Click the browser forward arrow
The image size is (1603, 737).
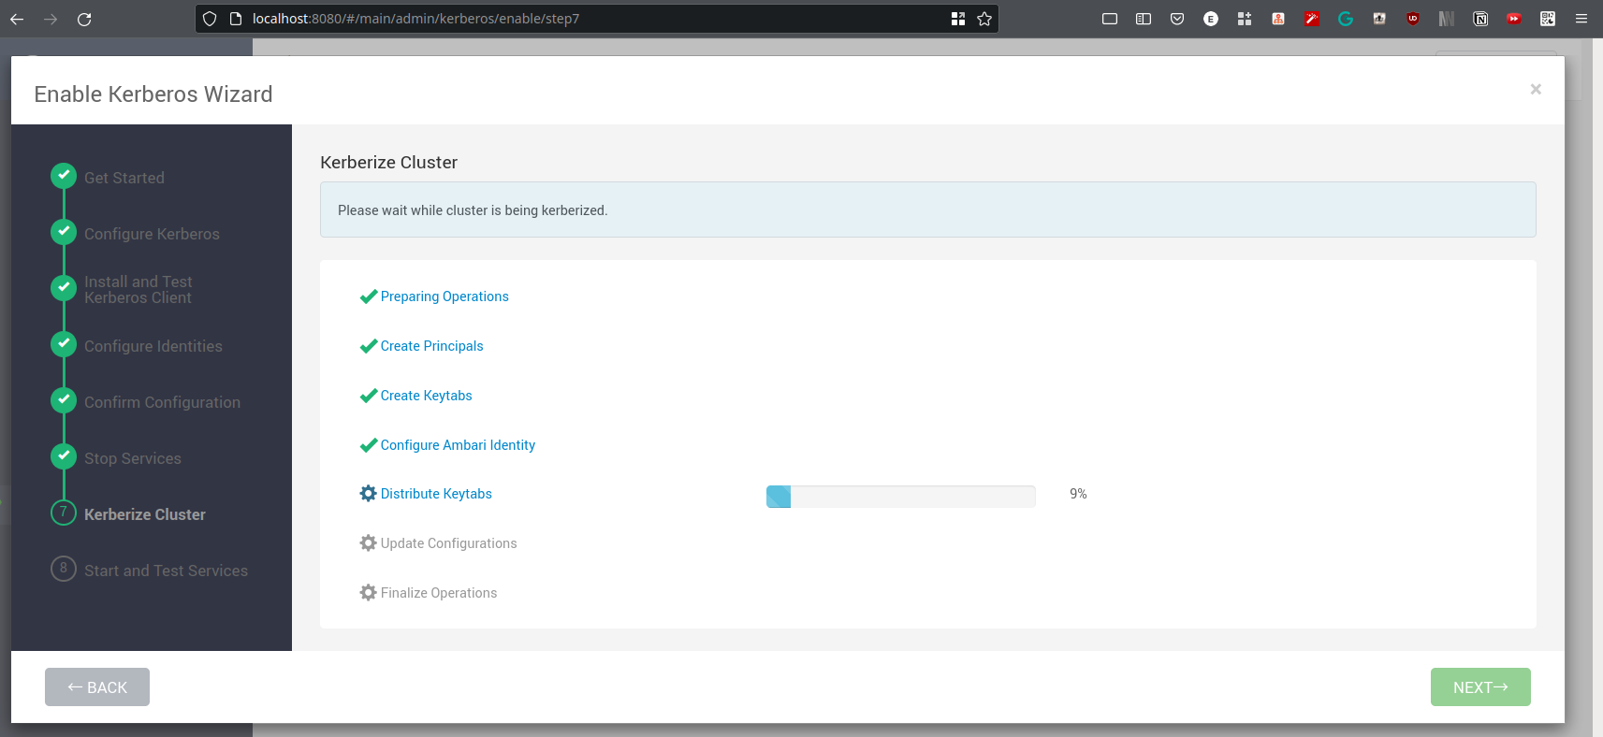point(51,19)
